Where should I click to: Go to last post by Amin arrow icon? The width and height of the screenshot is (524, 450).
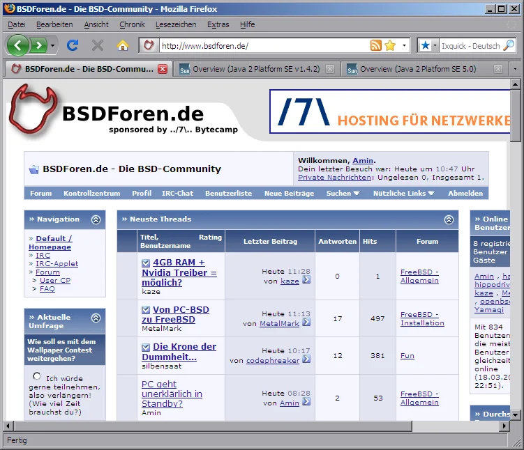point(306,402)
